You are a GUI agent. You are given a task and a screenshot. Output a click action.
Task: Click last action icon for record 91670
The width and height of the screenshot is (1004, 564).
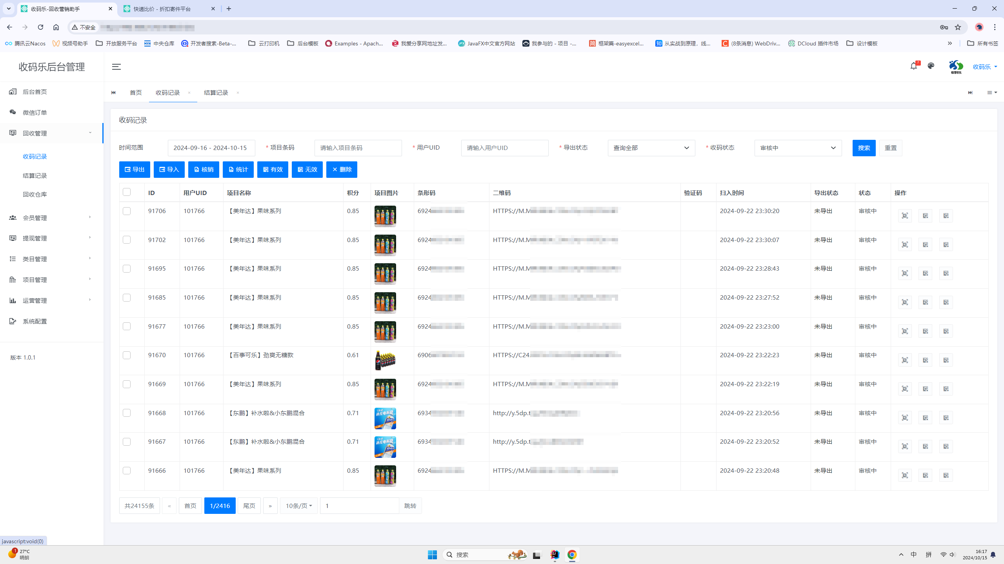point(946,360)
